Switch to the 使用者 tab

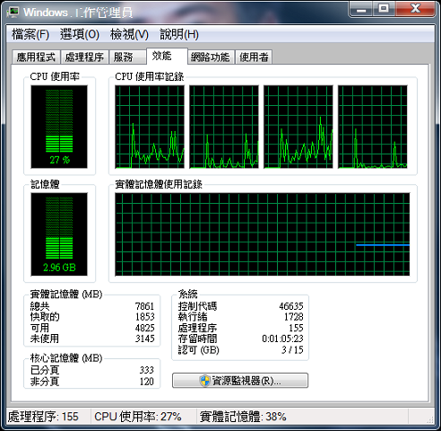coord(254,57)
